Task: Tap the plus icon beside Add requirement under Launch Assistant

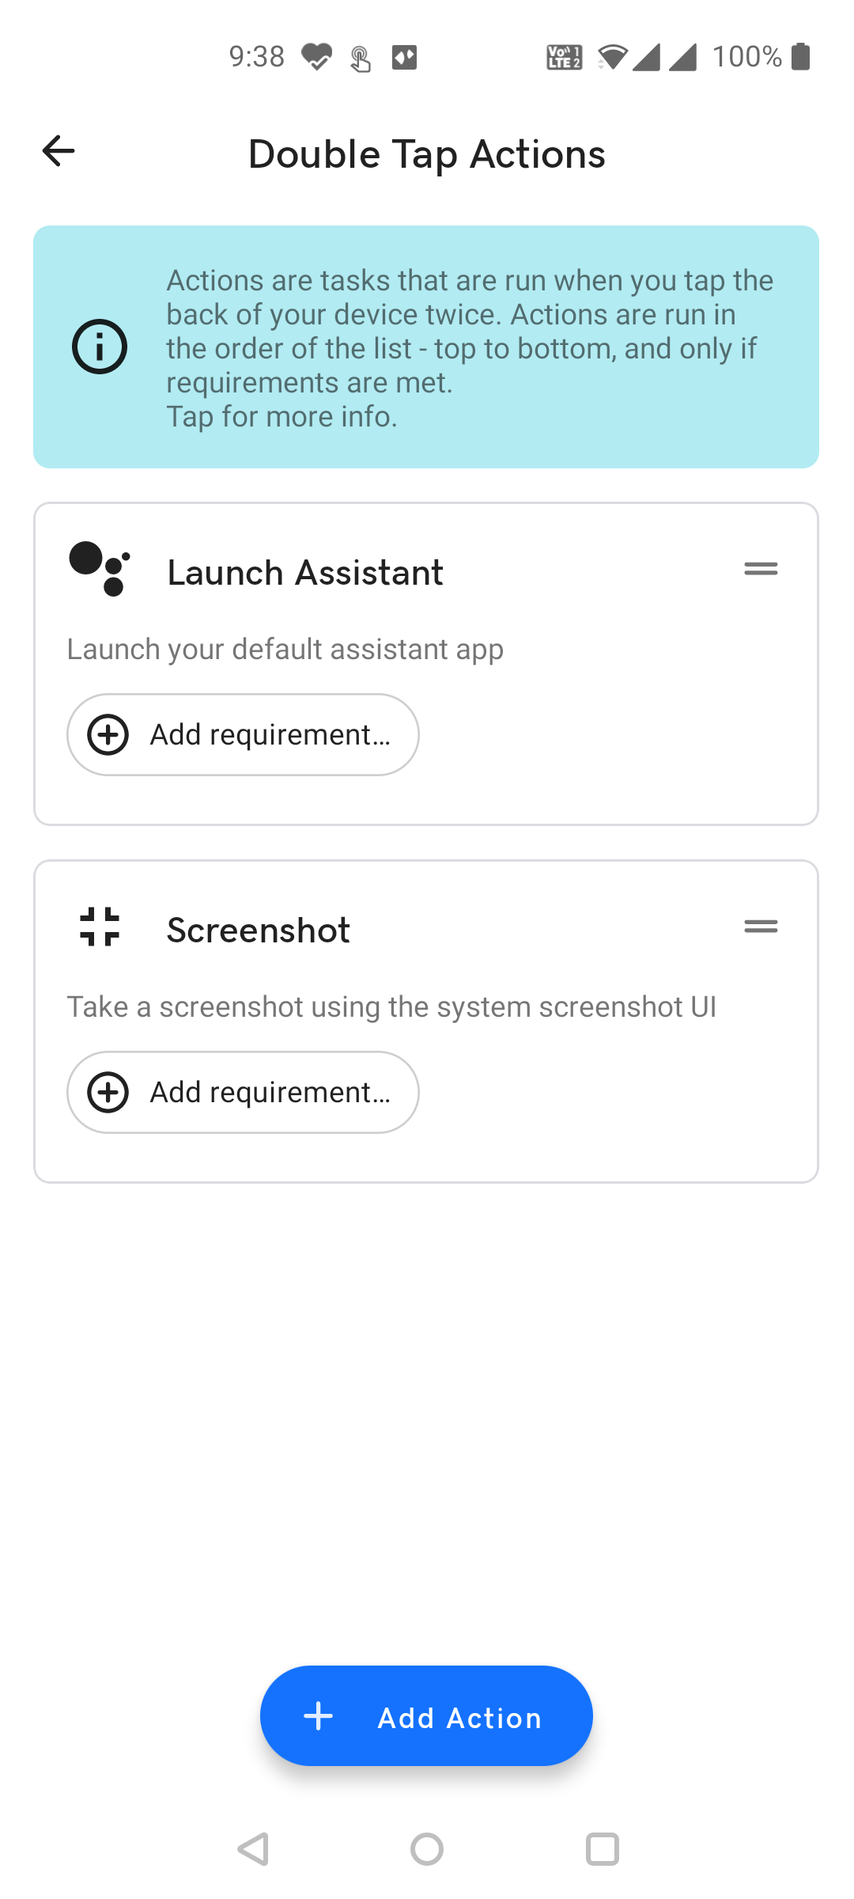Action: pos(108,734)
